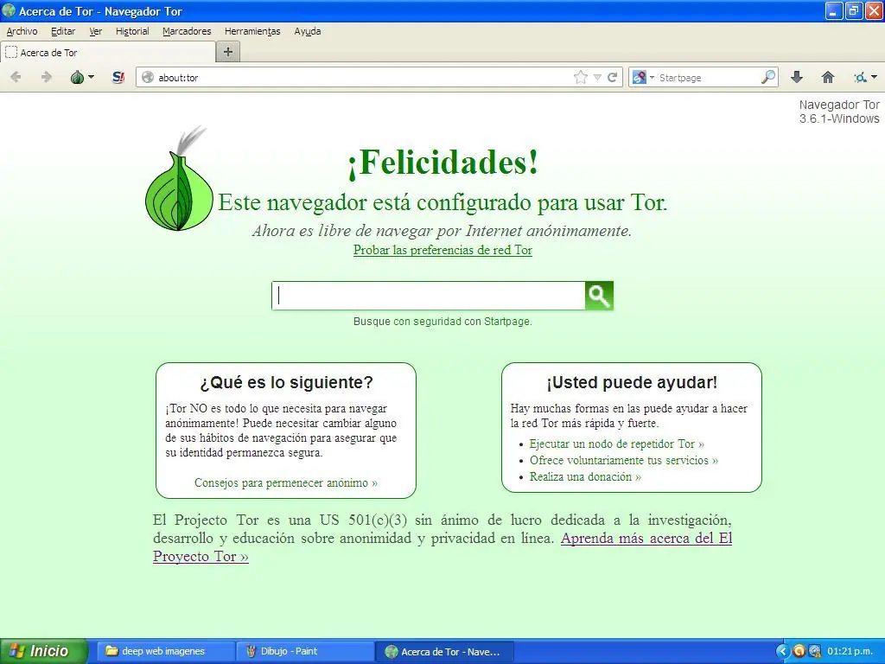The image size is (885, 664).
Task: Open Realiza una donación link
Action: [x=585, y=476]
